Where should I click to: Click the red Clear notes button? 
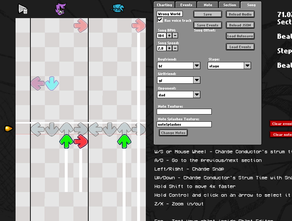281,134
